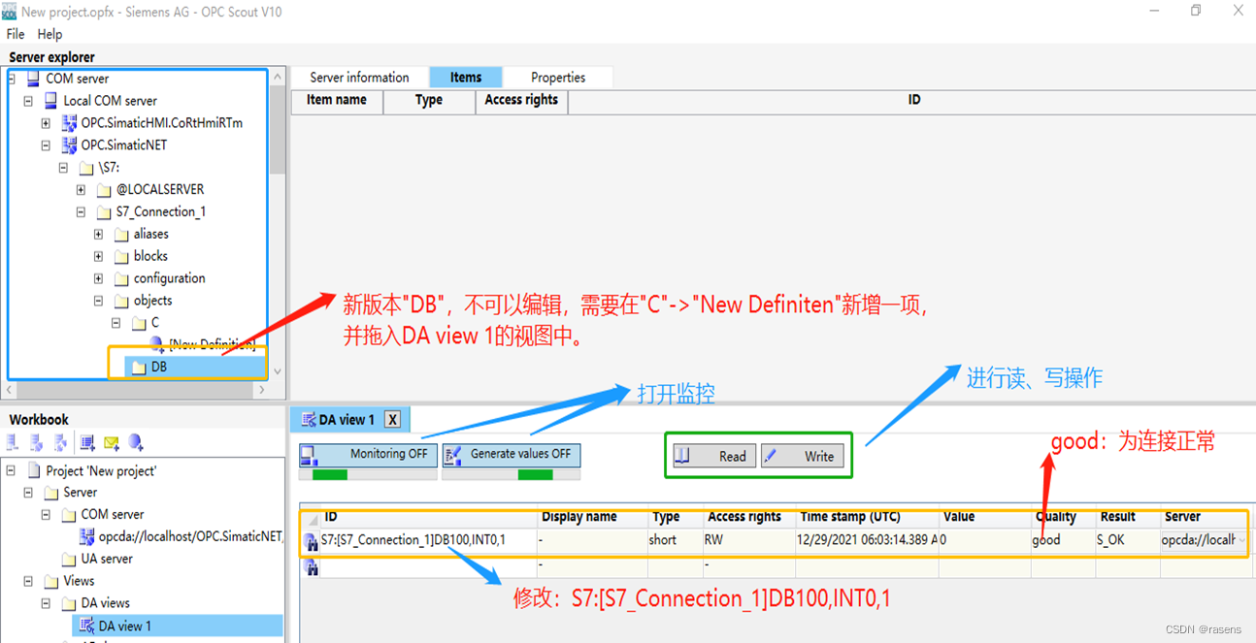Screen dimensions: 1256x643
Task: Switch to the Items tab
Action: click(466, 78)
